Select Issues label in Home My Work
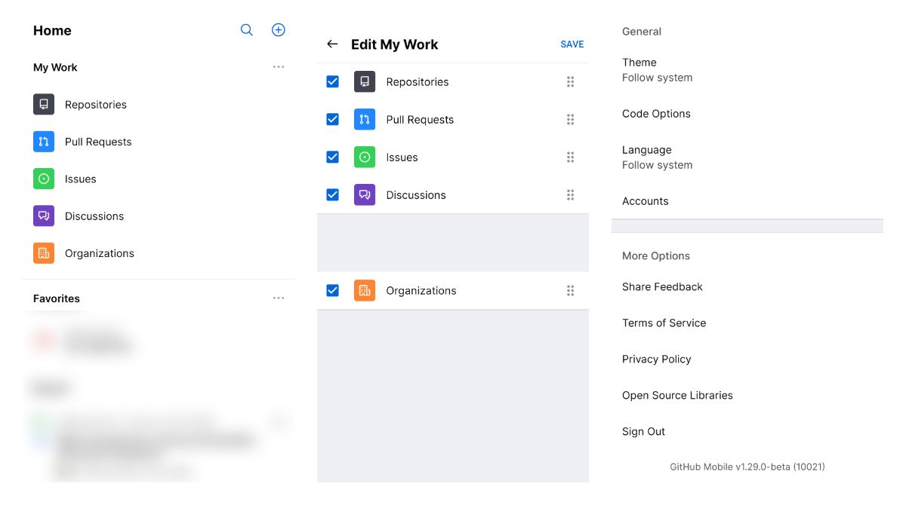 point(81,179)
